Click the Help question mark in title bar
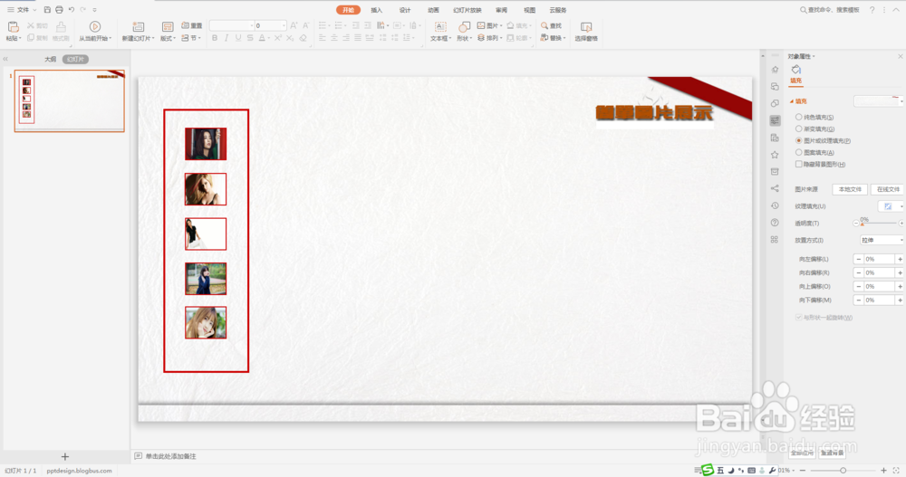The width and height of the screenshot is (906, 477). tap(872, 10)
